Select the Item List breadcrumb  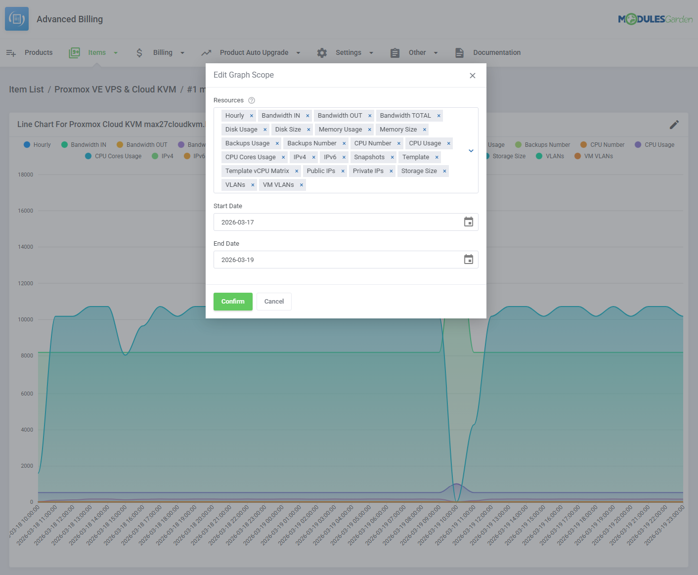pos(26,89)
